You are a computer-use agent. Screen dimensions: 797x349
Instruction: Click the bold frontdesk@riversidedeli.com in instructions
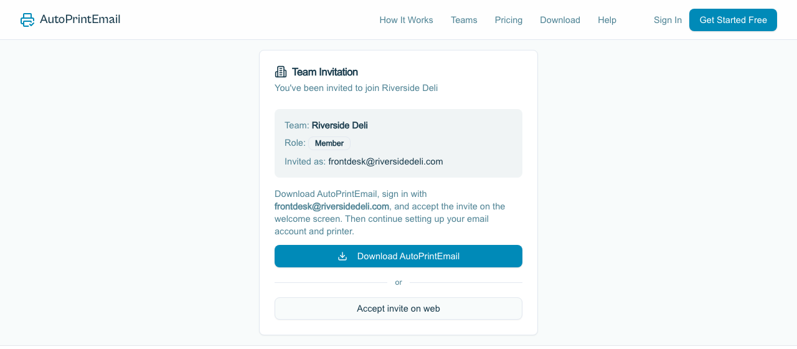coord(332,206)
